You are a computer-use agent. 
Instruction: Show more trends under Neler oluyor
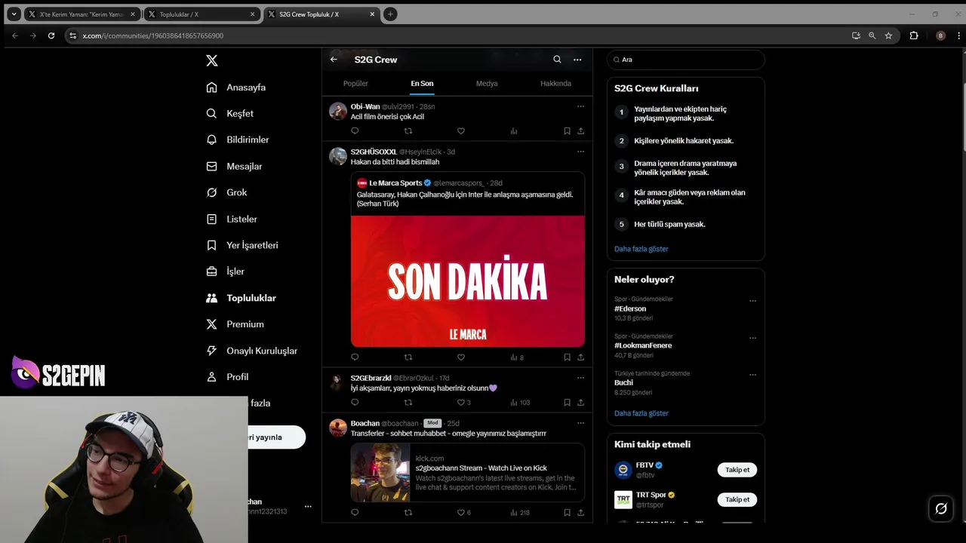coord(641,413)
